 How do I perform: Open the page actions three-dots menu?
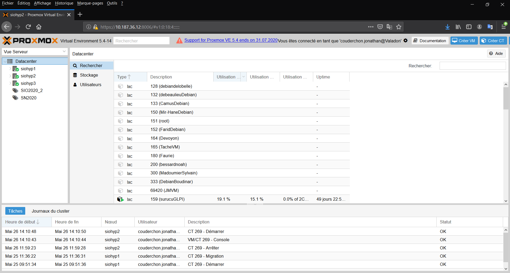click(x=371, y=27)
